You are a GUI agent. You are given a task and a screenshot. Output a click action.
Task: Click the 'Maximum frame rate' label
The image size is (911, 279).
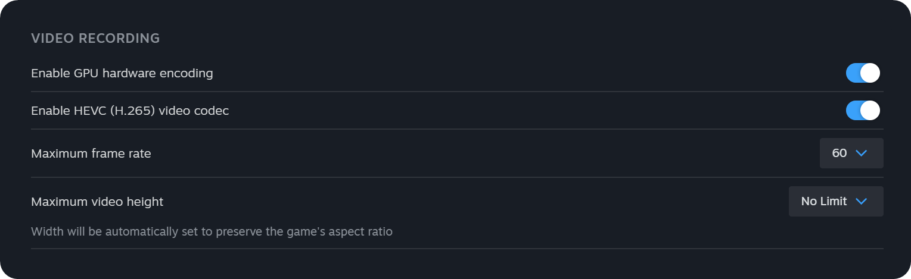click(91, 153)
